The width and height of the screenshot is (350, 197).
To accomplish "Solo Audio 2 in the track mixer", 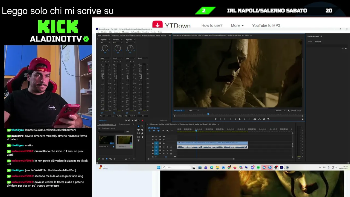I will (x=118, y=61).
